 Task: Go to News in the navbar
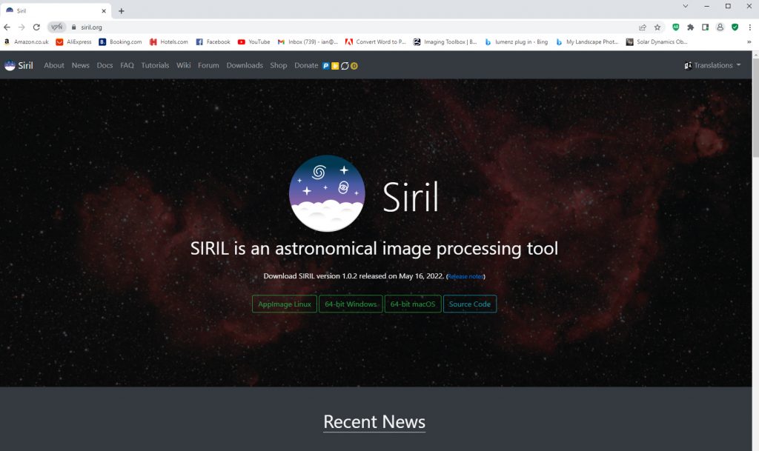pyautogui.click(x=80, y=65)
